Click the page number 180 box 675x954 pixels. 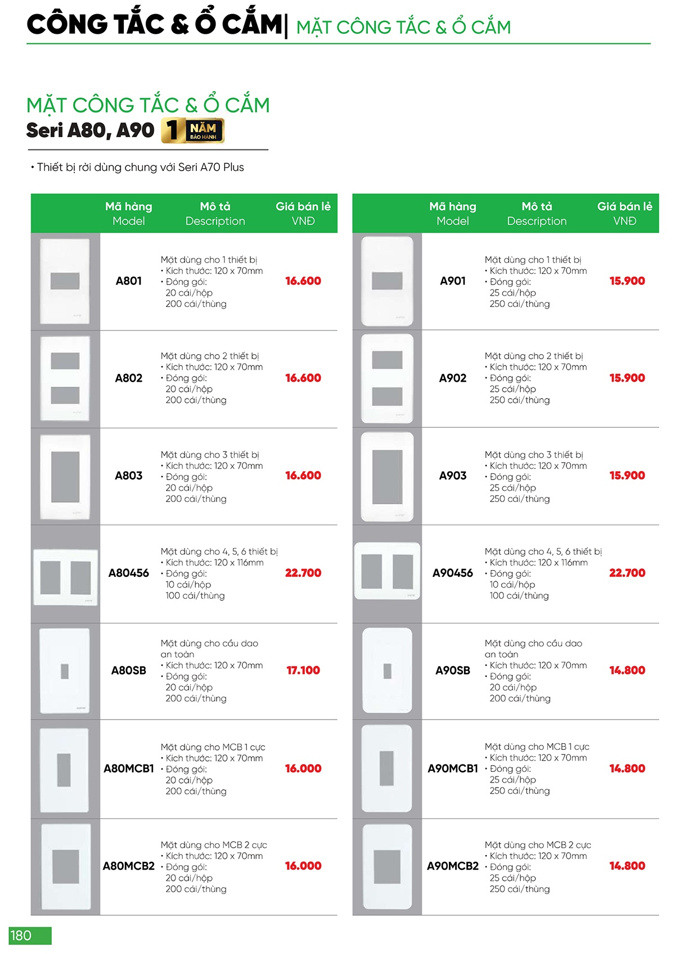coord(30,935)
